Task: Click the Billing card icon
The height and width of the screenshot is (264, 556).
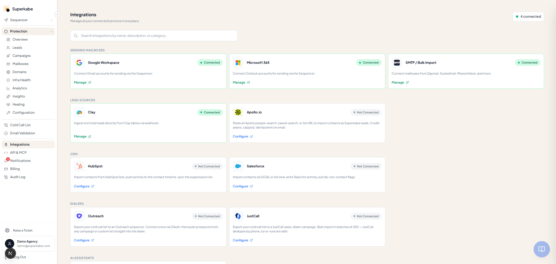Action: pyautogui.click(x=6, y=169)
